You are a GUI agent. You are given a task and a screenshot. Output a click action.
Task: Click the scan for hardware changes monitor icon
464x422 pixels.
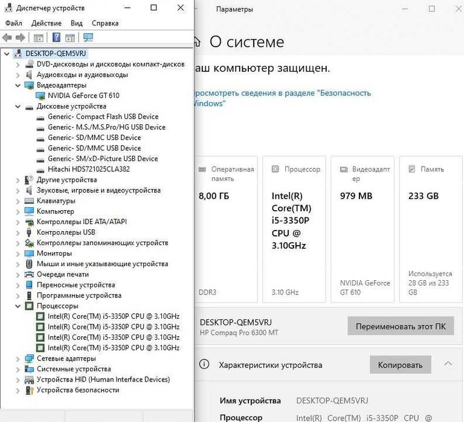(88, 37)
